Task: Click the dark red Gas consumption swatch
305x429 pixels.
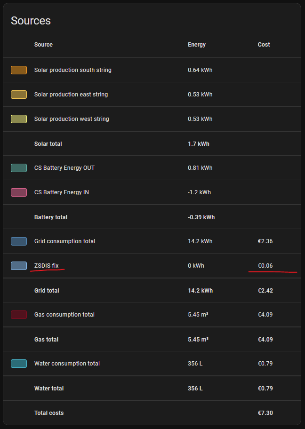Action: [x=19, y=315]
